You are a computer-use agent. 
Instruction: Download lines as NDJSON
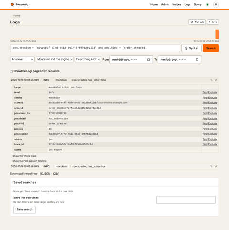(x=45, y=174)
